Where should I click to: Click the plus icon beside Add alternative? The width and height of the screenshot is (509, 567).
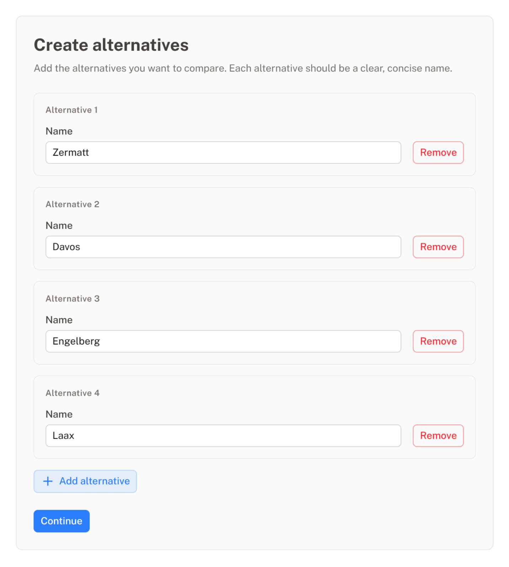(x=48, y=481)
